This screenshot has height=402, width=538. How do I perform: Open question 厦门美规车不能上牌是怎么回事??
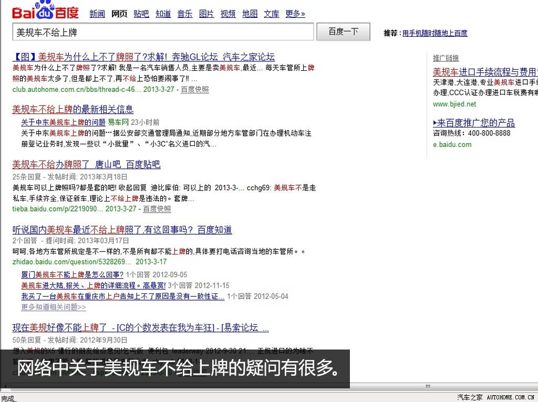point(73,274)
